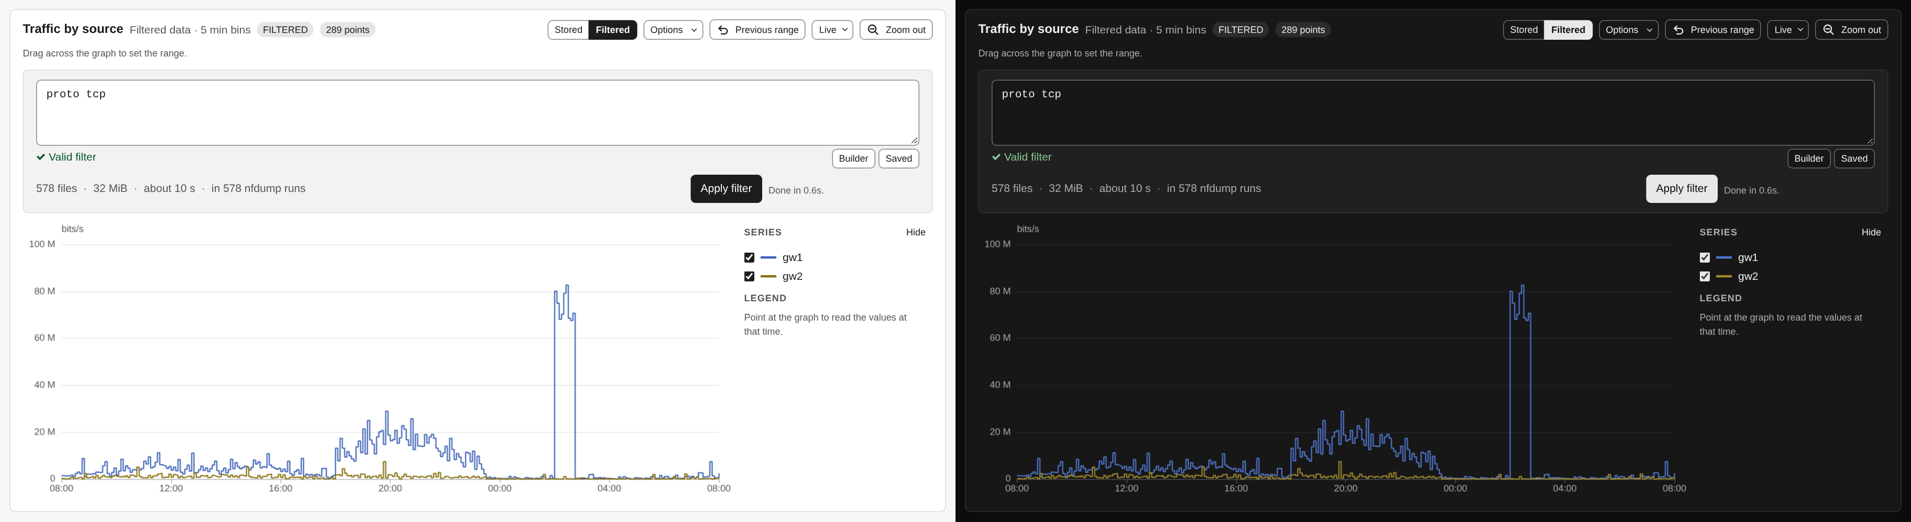Click Zoom out button in dark panel
This screenshot has width=1911, height=522.
tap(1852, 30)
